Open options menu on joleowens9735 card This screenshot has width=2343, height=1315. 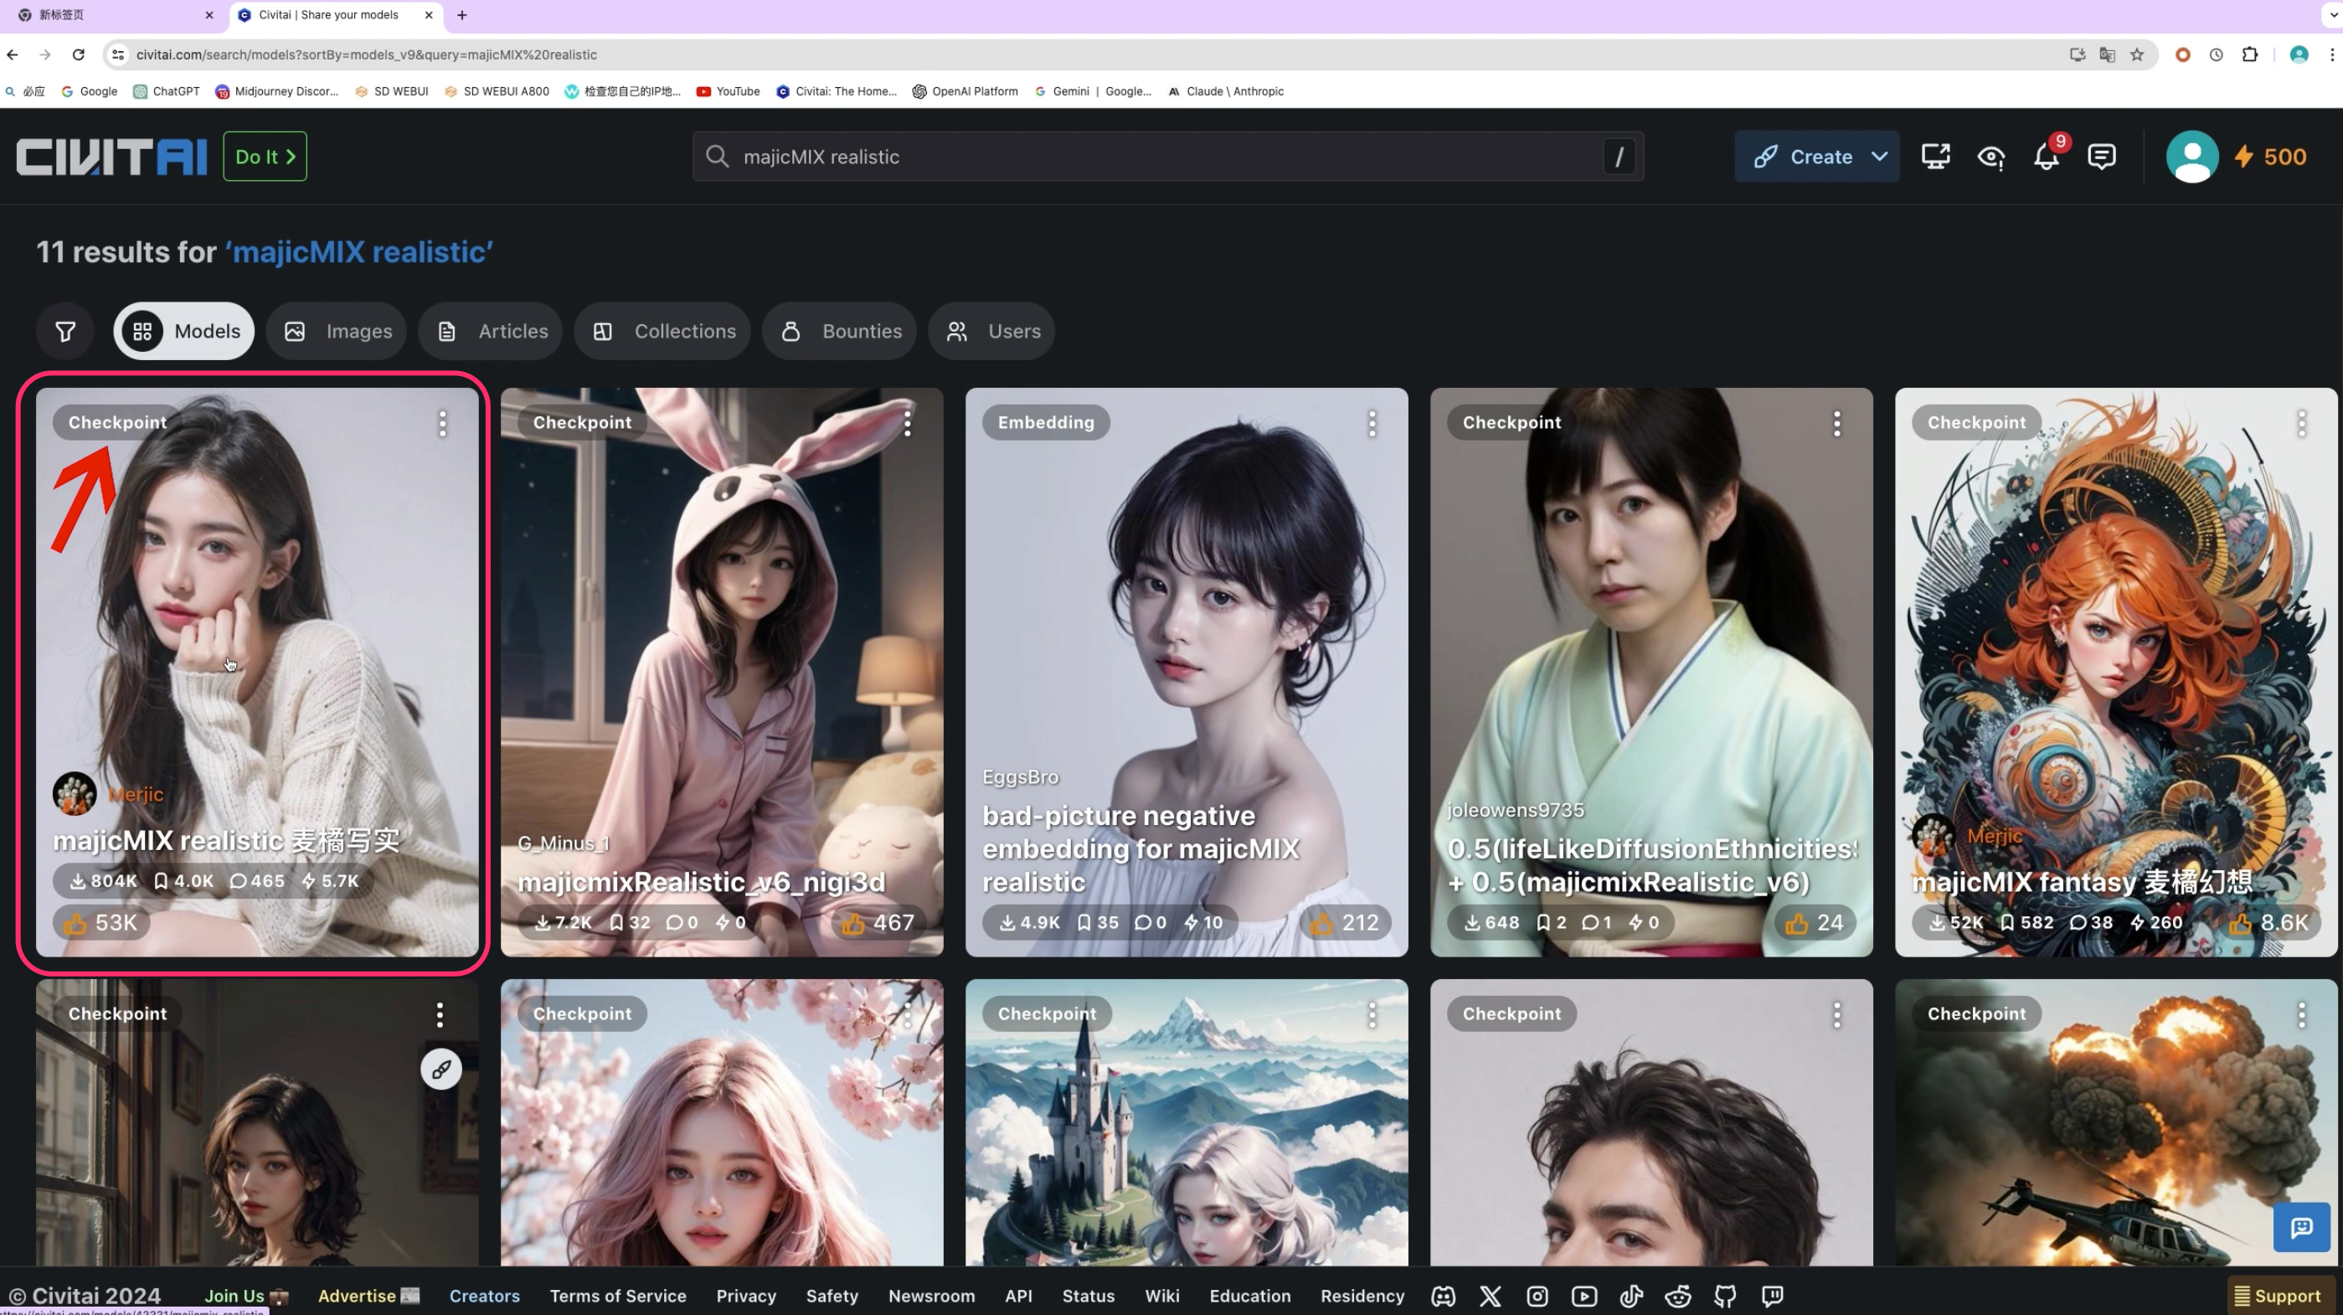[1837, 423]
